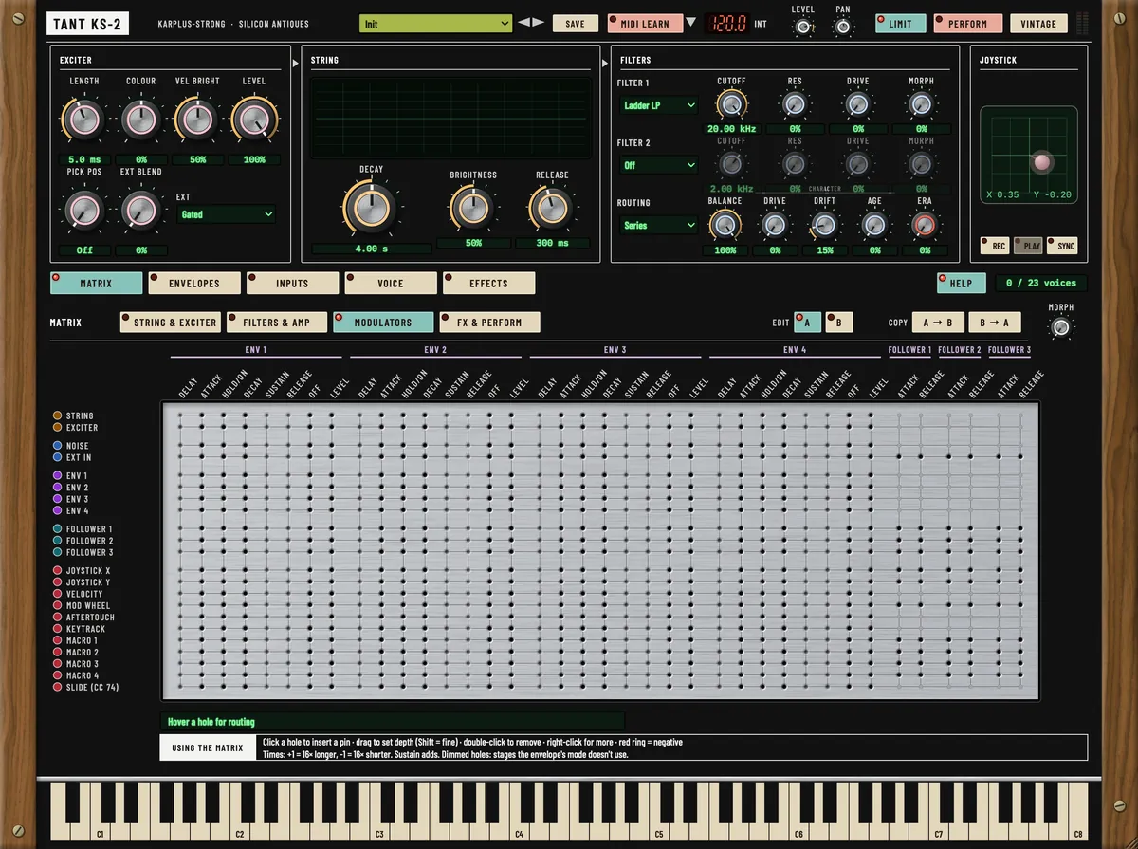Click the Filter 1 Cutoff knob
The image size is (1138, 849).
pos(730,104)
